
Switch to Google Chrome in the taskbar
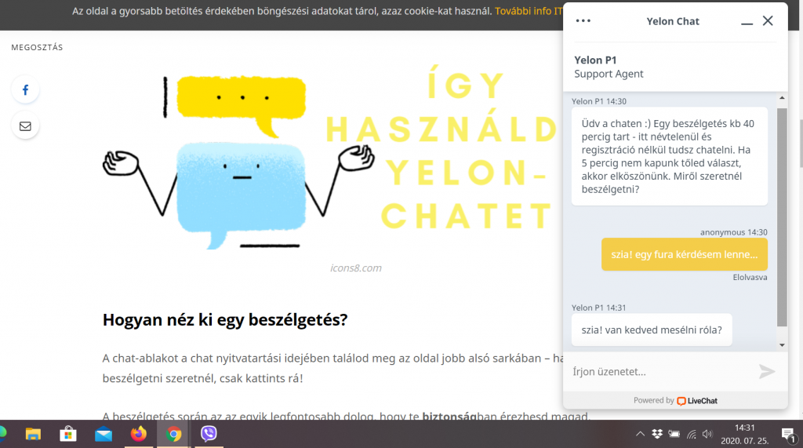pyautogui.click(x=173, y=434)
